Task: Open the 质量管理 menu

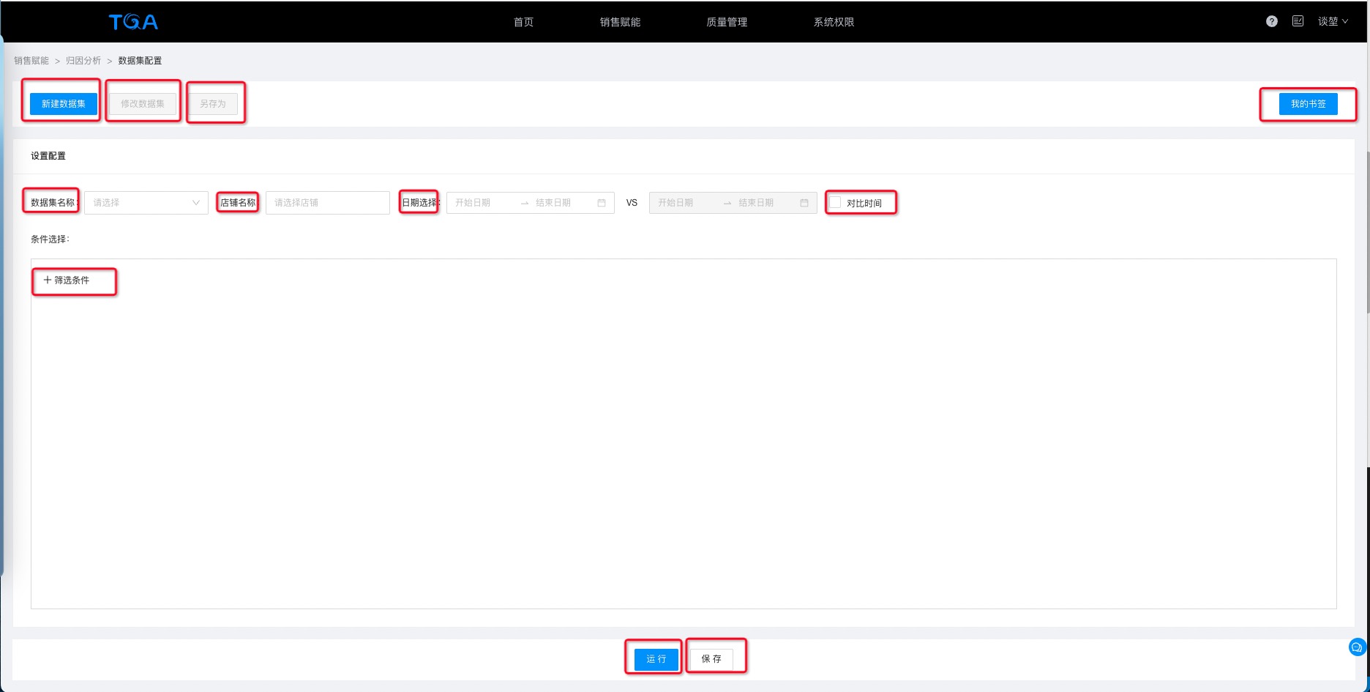Action: [x=727, y=22]
